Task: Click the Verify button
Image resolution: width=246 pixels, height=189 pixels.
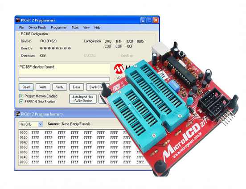Action: click(x=60, y=87)
